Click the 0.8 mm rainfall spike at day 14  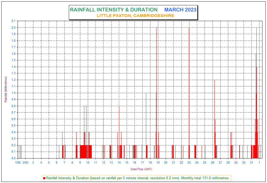click(119, 132)
